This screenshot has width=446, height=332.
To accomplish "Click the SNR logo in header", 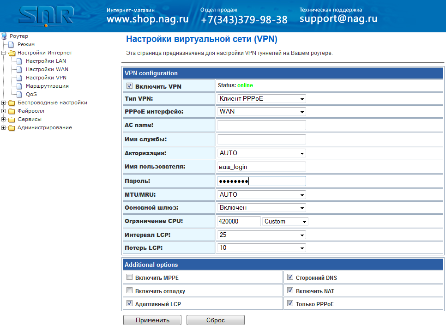I will [x=46, y=16].
